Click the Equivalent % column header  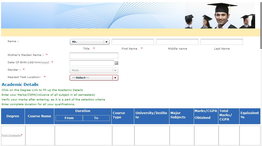click(250, 116)
